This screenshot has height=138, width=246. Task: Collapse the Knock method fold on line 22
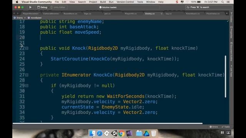tap(27, 48)
